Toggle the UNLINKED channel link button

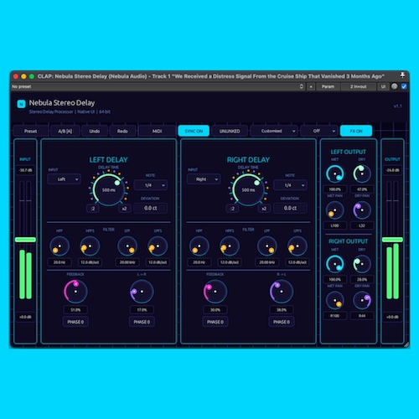(x=230, y=131)
